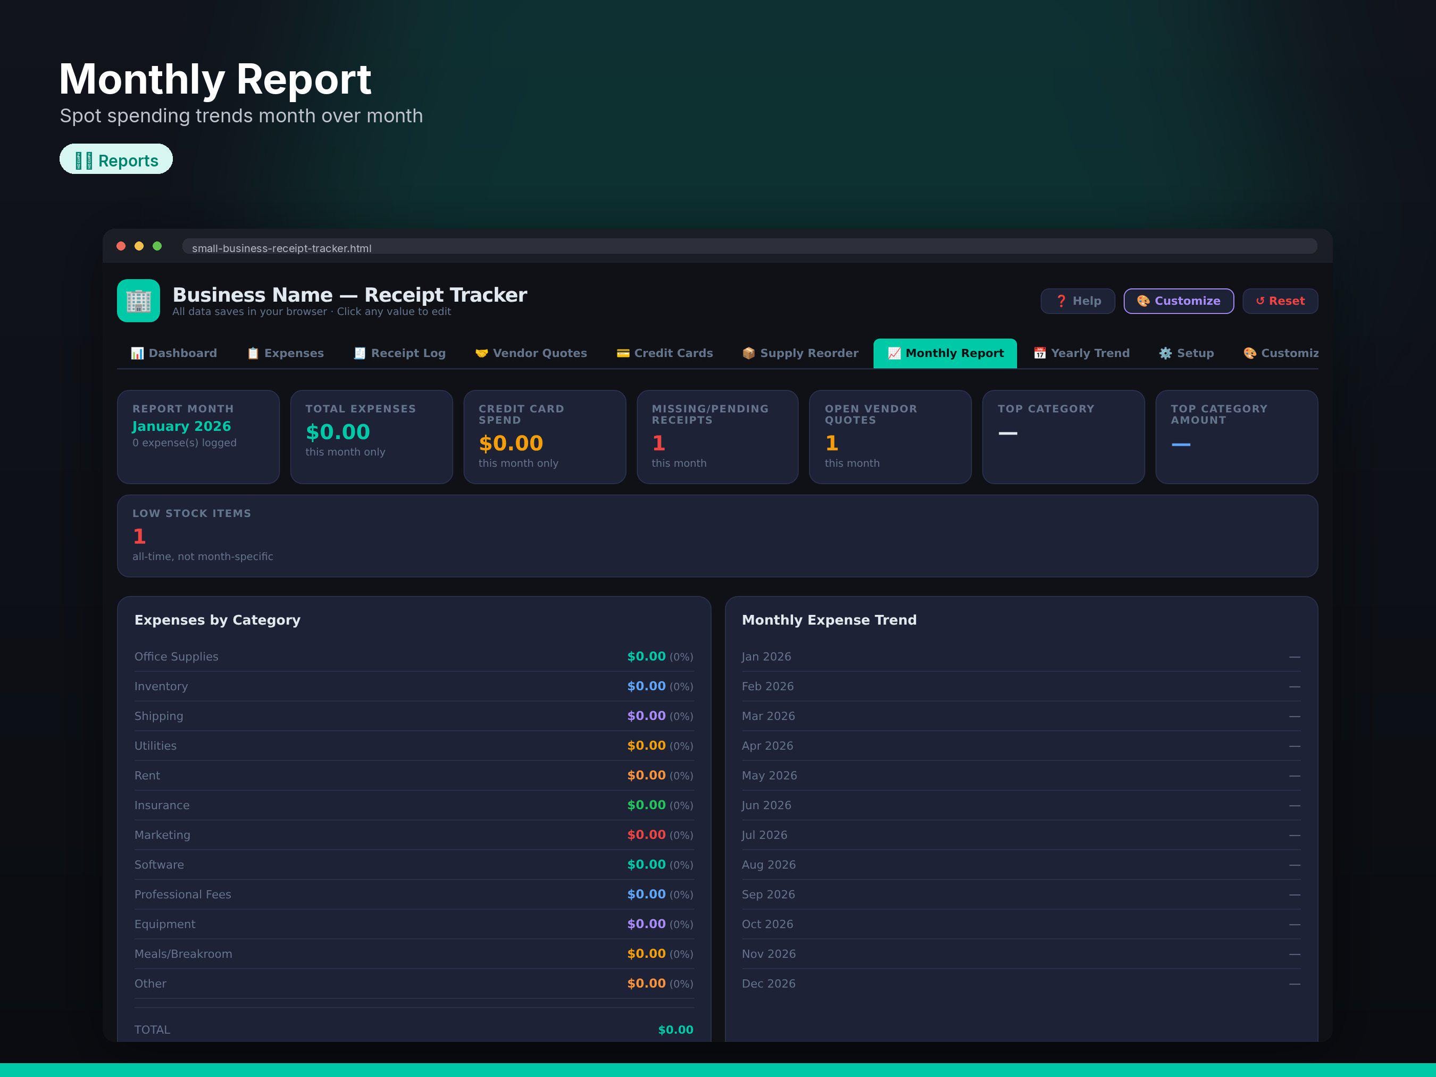Click the Top Category card
This screenshot has width=1436, height=1077.
click(1063, 437)
